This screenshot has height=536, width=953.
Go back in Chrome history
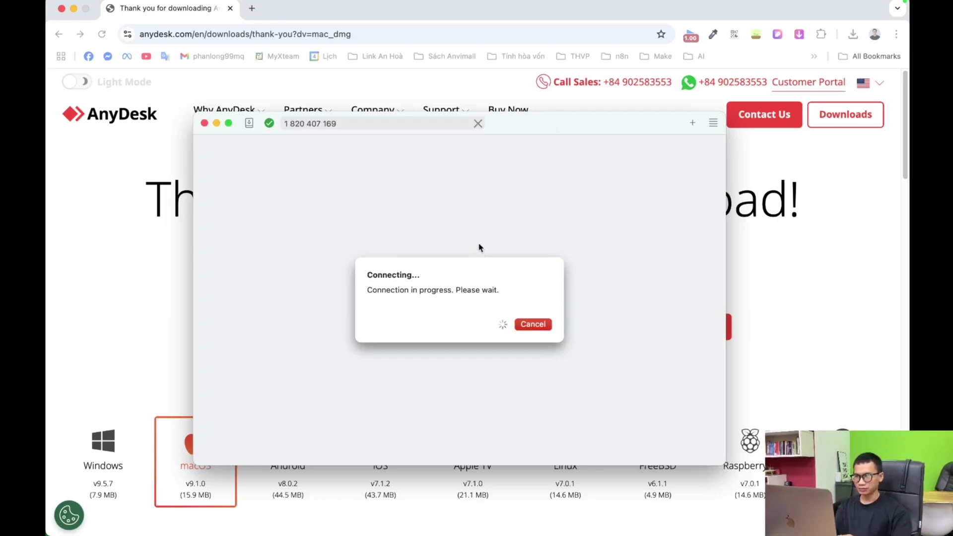(59, 34)
